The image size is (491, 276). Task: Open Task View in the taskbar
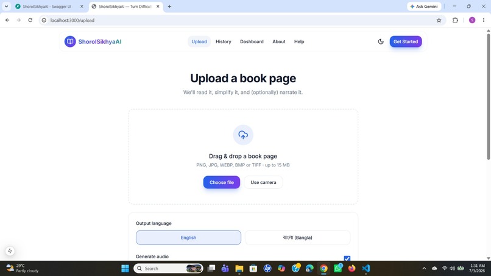(x=211, y=269)
